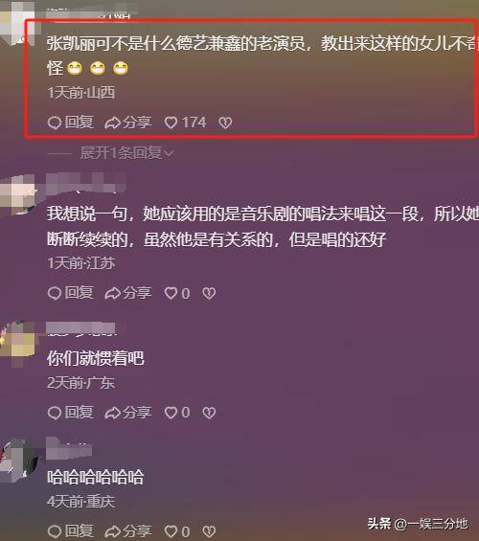Viewport: 479px width, 541px height.
Task: Open avatar of the Jiangsu commenter
Action: click(17, 195)
